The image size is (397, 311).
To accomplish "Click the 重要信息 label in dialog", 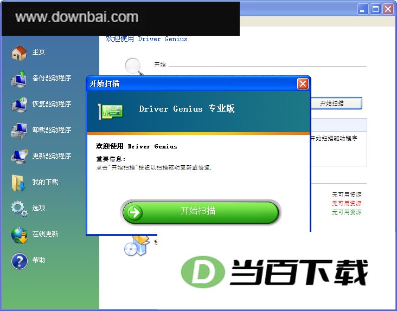I will (x=111, y=159).
